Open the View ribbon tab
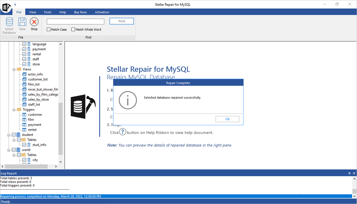The height and width of the screenshot is (204, 357). [x=33, y=12]
